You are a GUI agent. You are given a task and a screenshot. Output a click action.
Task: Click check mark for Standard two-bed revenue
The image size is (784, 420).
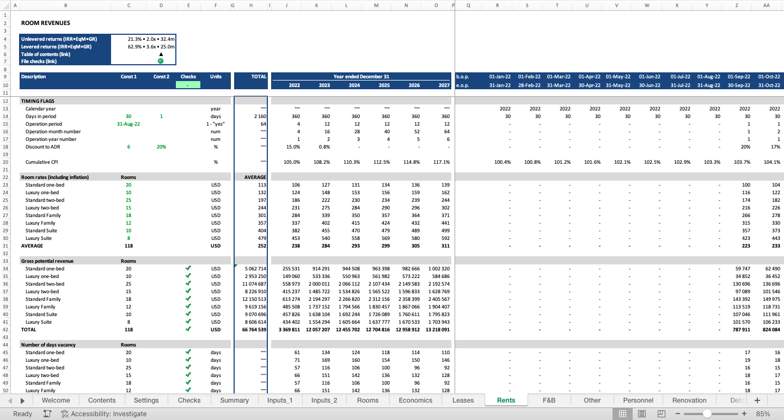click(x=188, y=284)
